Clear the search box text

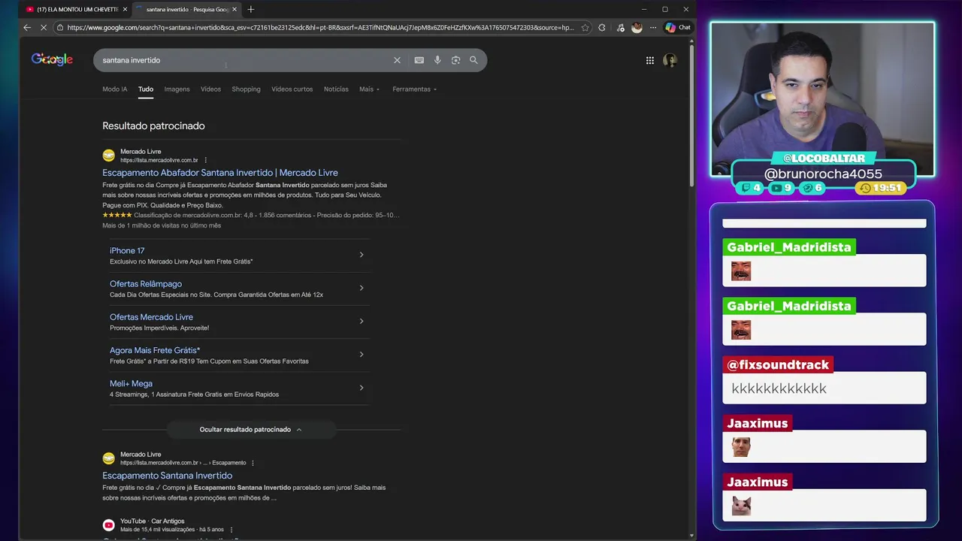coord(397,60)
